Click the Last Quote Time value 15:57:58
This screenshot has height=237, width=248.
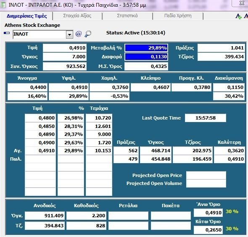(206, 118)
